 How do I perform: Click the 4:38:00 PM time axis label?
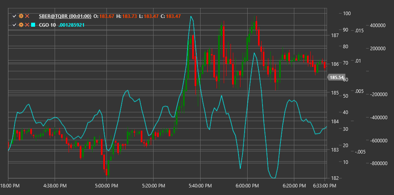[55, 186]
